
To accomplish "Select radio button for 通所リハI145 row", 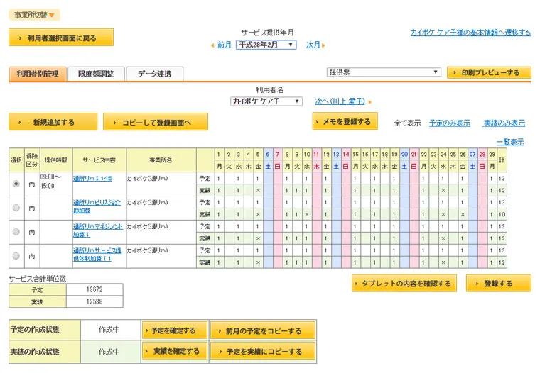I will pos(16,184).
